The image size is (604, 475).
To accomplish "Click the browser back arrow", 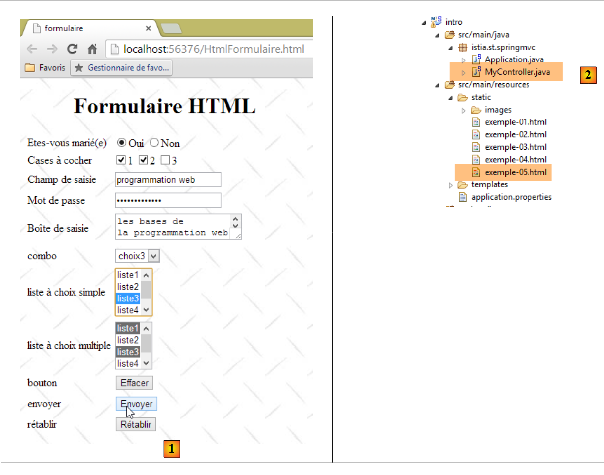I will [32, 49].
